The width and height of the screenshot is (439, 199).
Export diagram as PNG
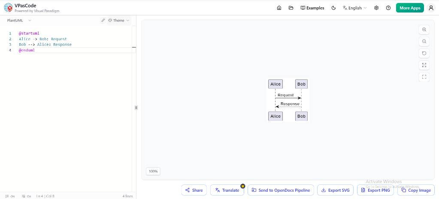coord(375,190)
